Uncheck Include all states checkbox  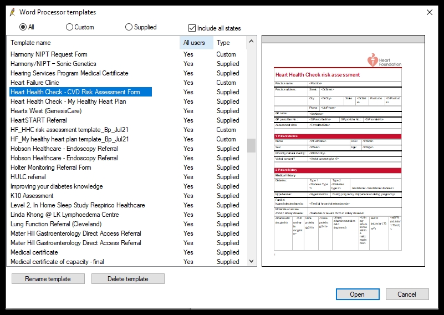(192, 28)
